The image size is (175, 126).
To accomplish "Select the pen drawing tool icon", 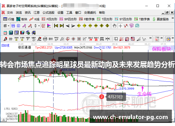I will tap(5, 39).
